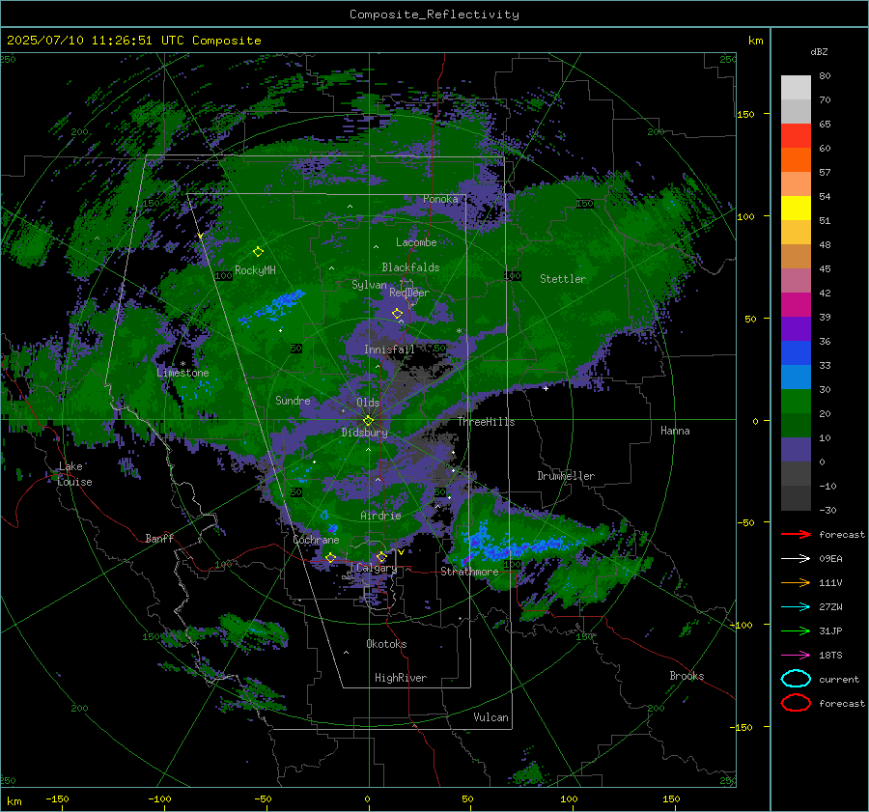The image size is (869, 812).
Task: Click the yellow diamond marker above Calgary
Action: coord(381,556)
